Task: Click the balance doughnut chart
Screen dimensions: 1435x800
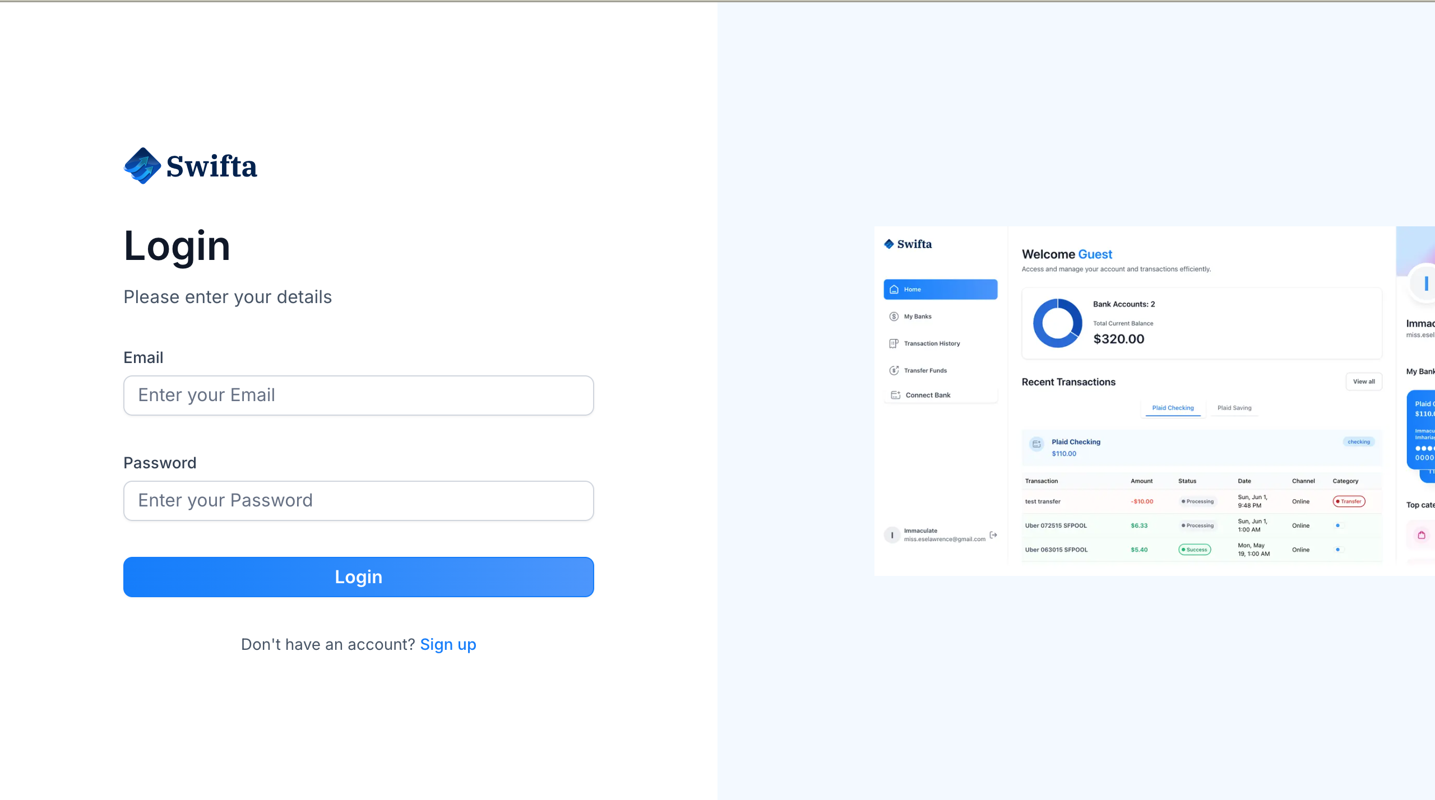Action: 1057,323
